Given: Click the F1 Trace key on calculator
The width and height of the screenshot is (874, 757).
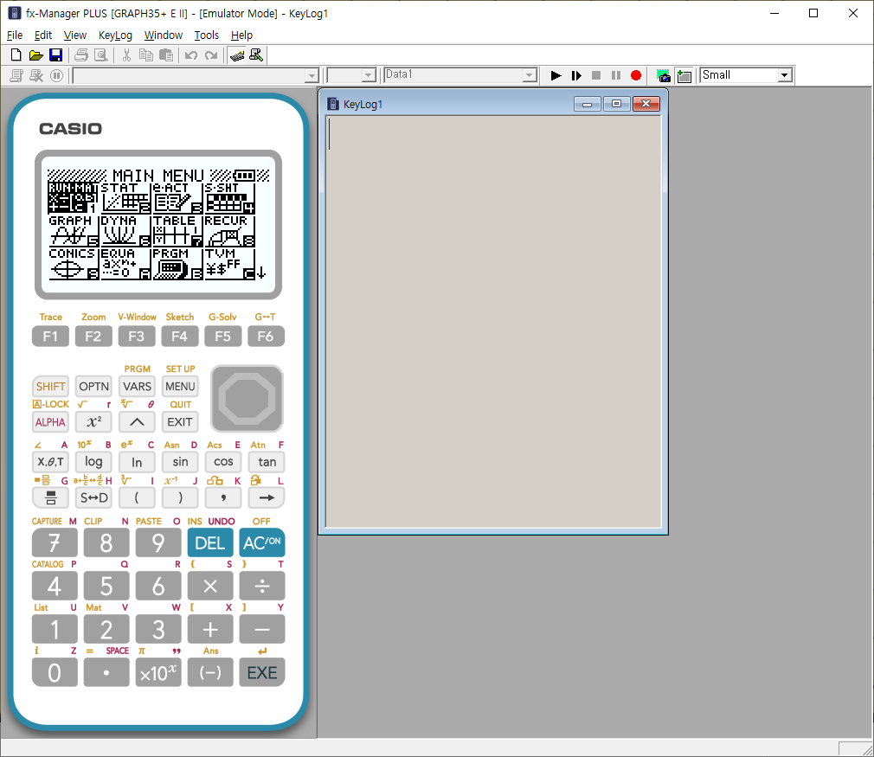Looking at the screenshot, I should point(50,337).
